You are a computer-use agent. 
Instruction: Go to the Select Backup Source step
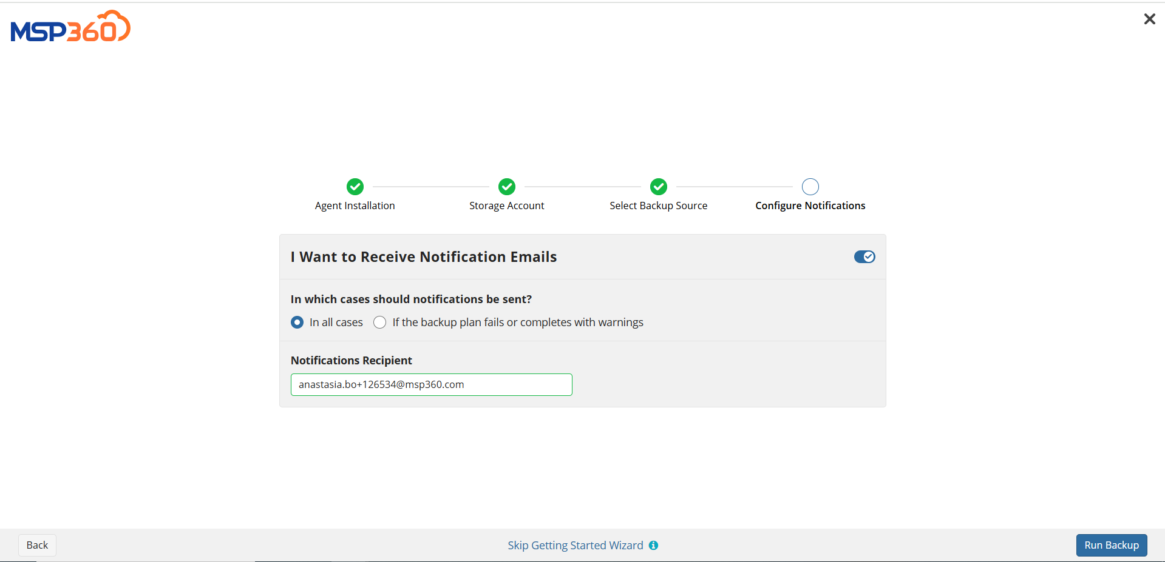pos(658,205)
